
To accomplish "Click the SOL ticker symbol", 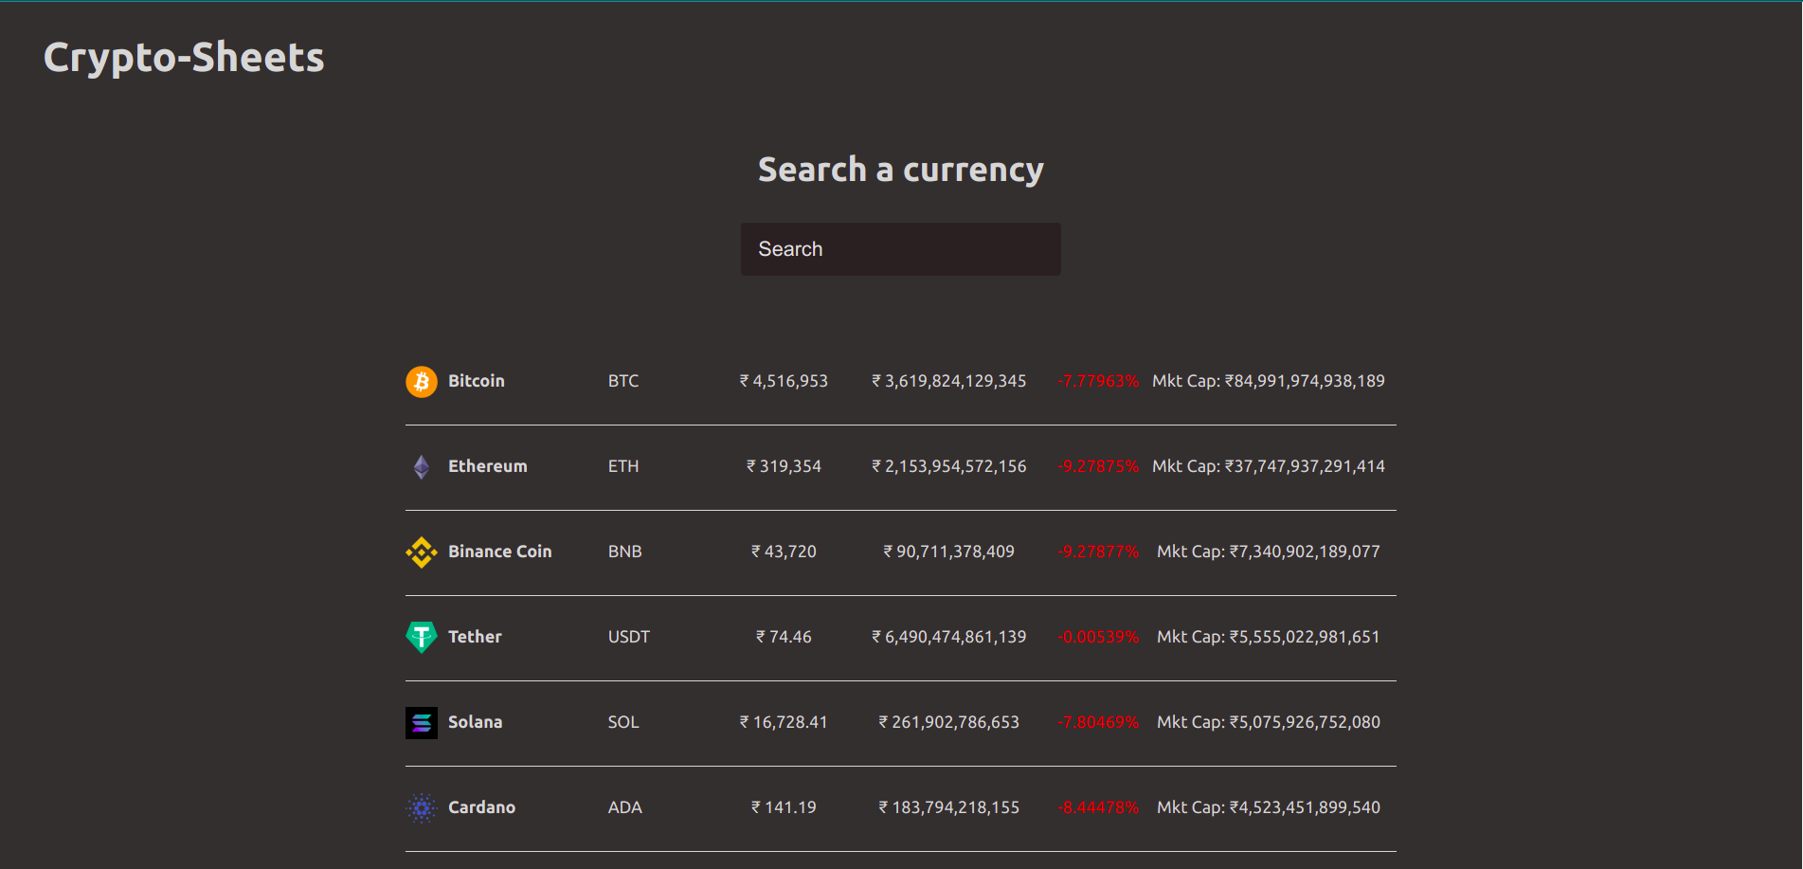I will [x=623, y=722].
